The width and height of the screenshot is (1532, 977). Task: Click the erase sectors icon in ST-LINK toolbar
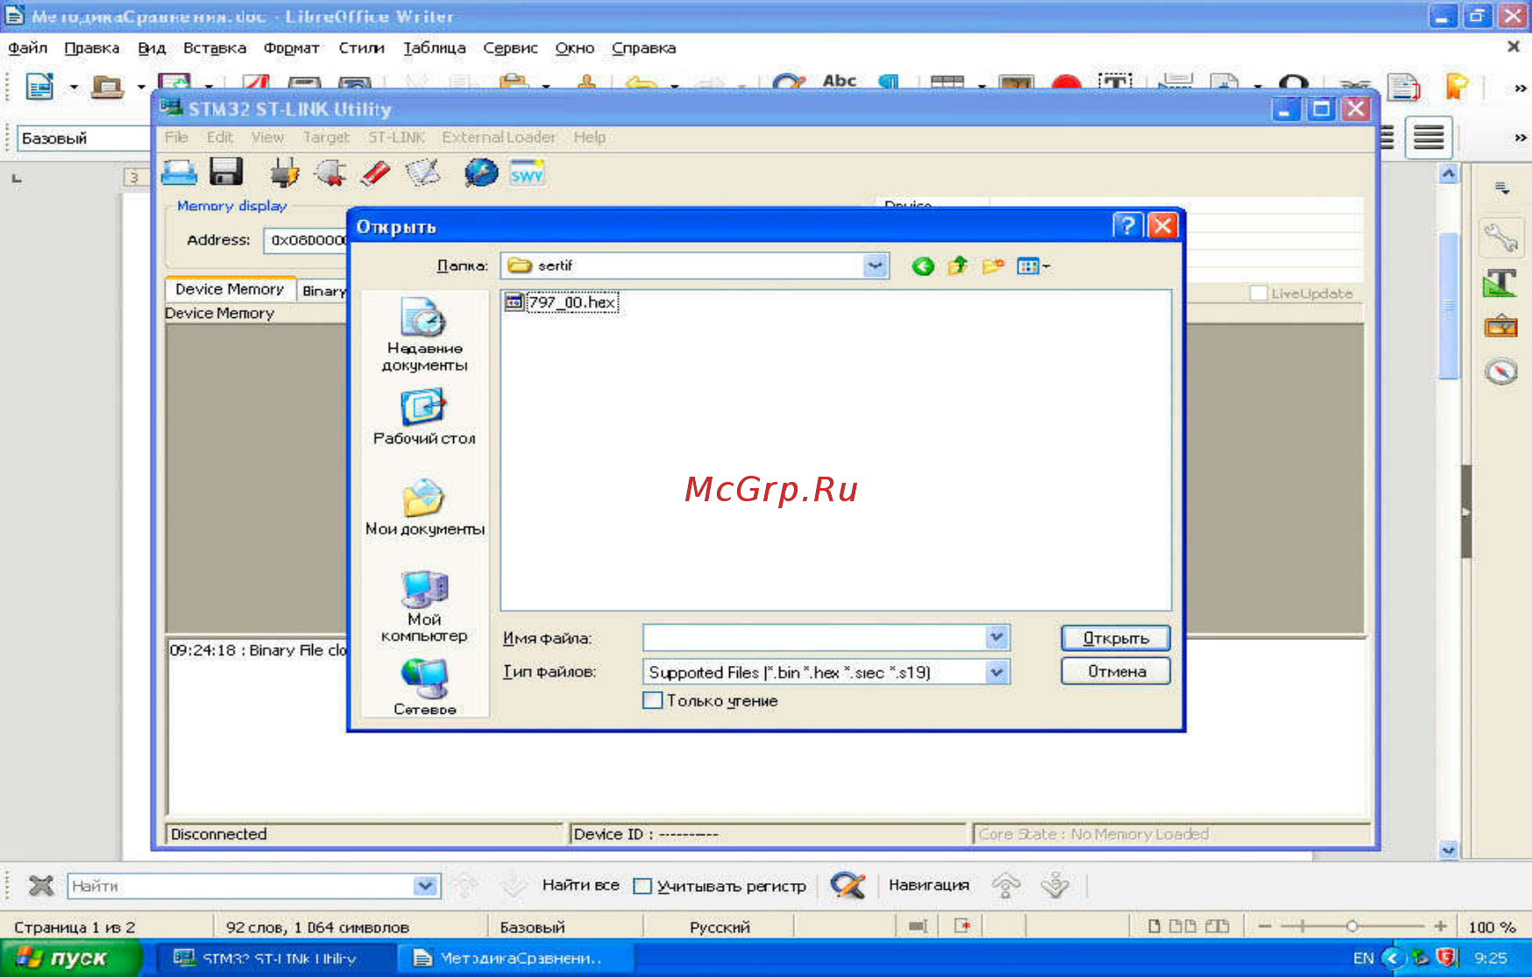(x=422, y=173)
